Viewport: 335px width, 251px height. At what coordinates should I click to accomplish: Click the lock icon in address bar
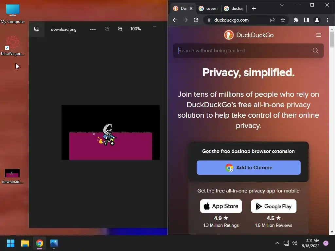[209, 20]
